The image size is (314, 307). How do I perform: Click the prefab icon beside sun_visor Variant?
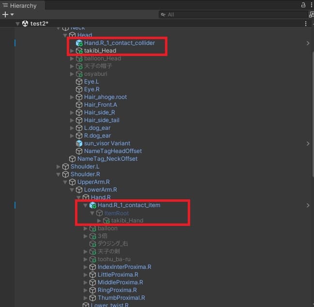(79, 143)
